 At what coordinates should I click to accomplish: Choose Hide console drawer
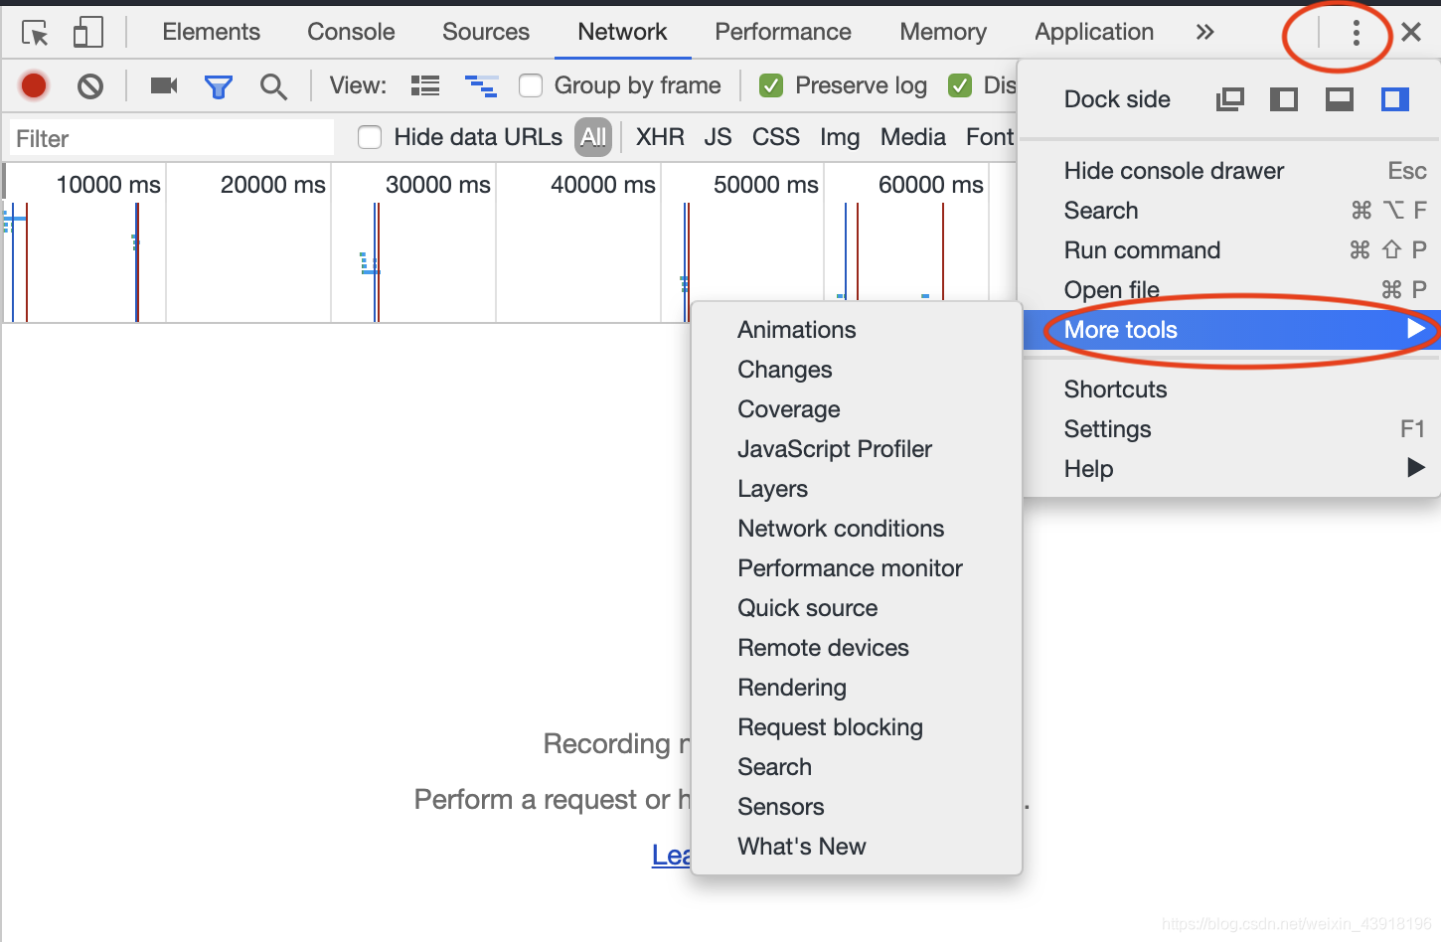1231,171
